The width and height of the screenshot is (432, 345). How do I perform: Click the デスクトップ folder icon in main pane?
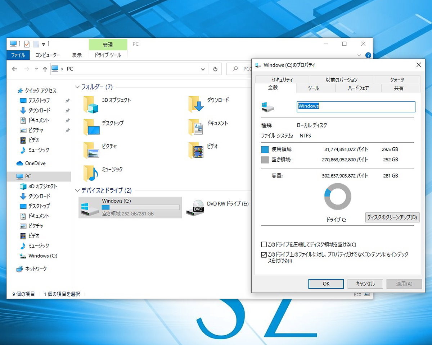(x=91, y=127)
